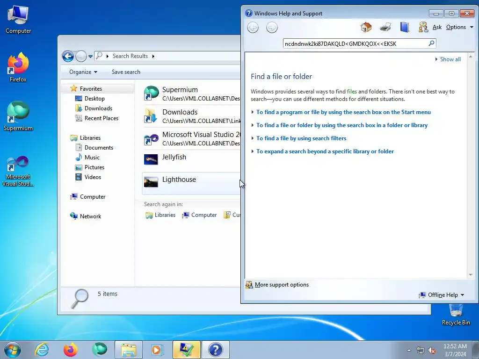This screenshot has width=479, height=359.
Task: Open More support options link
Action: pyautogui.click(x=282, y=285)
